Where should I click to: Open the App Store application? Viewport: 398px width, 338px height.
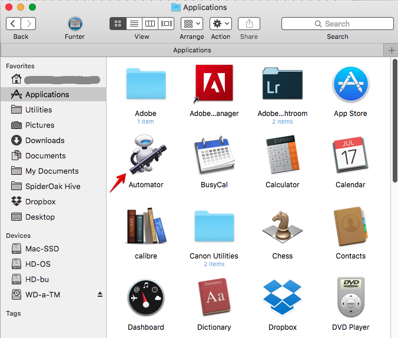pos(350,84)
